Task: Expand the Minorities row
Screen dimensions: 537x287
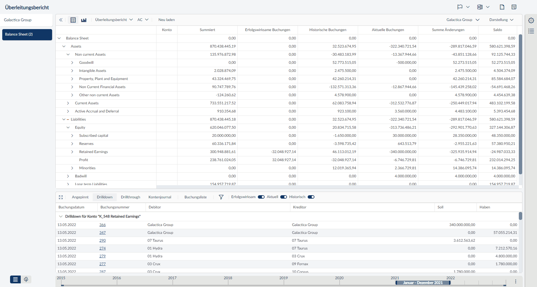Action: [x=72, y=168]
